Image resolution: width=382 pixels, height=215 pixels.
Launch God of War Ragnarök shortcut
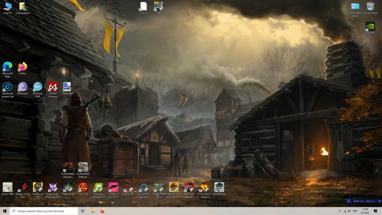coord(143,190)
